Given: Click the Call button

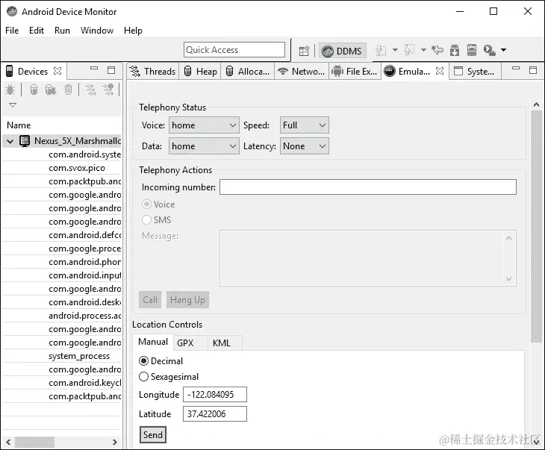Looking at the screenshot, I should click(x=150, y=300).
